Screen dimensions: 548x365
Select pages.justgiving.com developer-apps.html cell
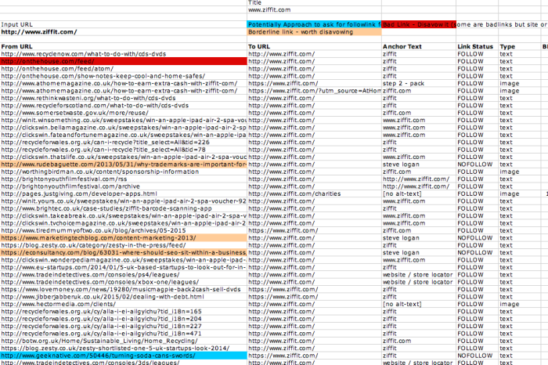(x=124, y=193)
